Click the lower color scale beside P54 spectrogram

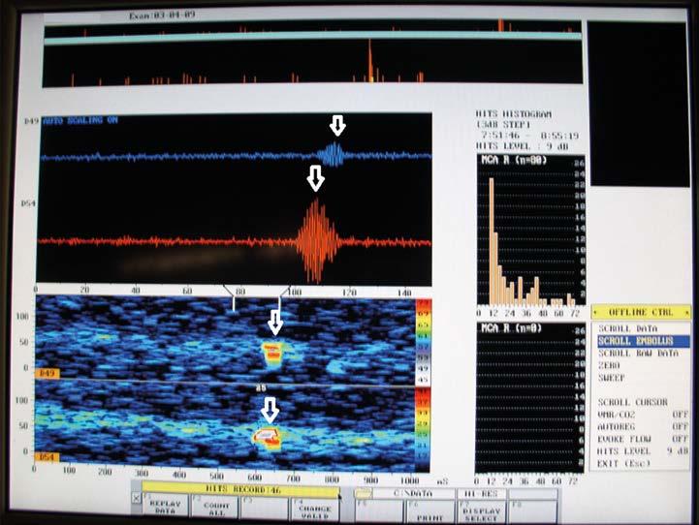(423, 429)
